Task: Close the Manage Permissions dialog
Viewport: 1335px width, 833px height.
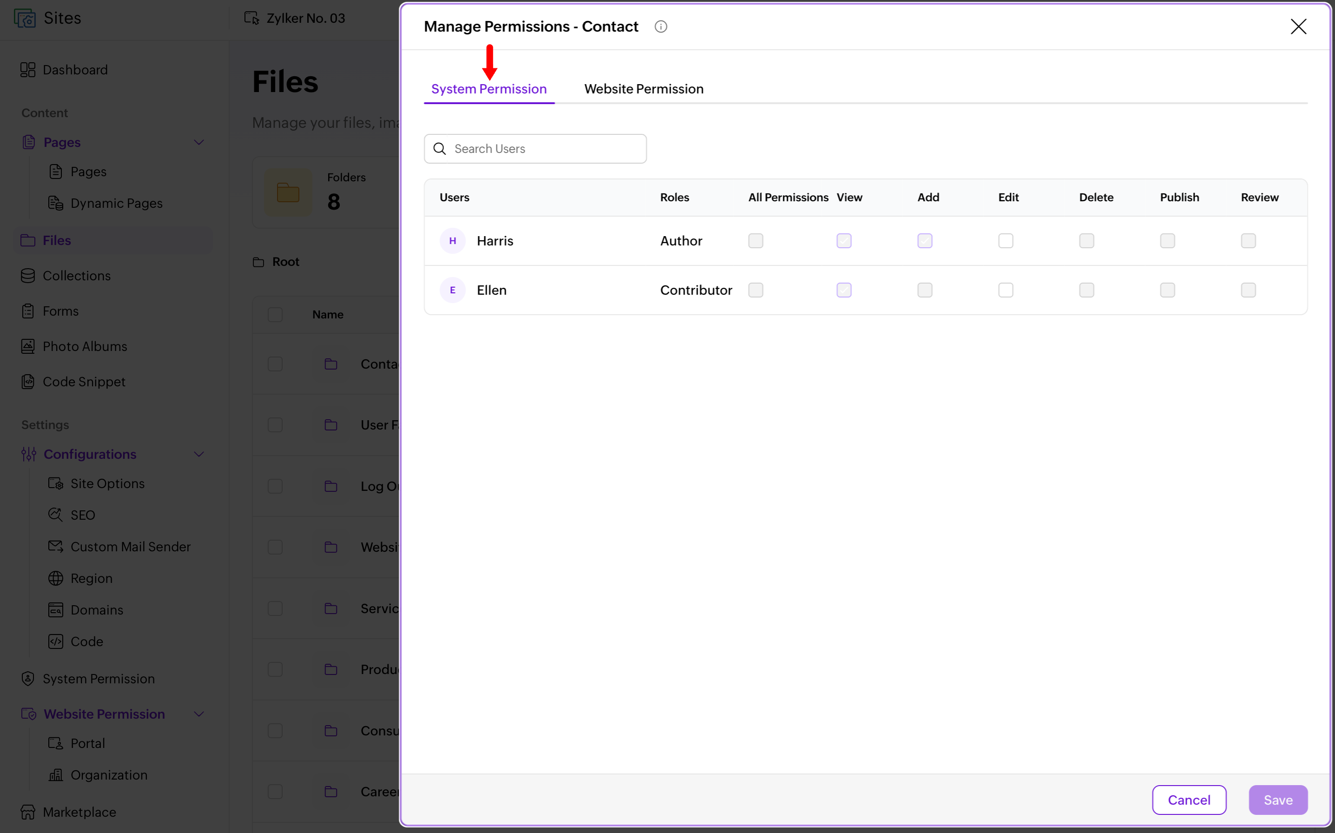Action: coord(1298,26)
